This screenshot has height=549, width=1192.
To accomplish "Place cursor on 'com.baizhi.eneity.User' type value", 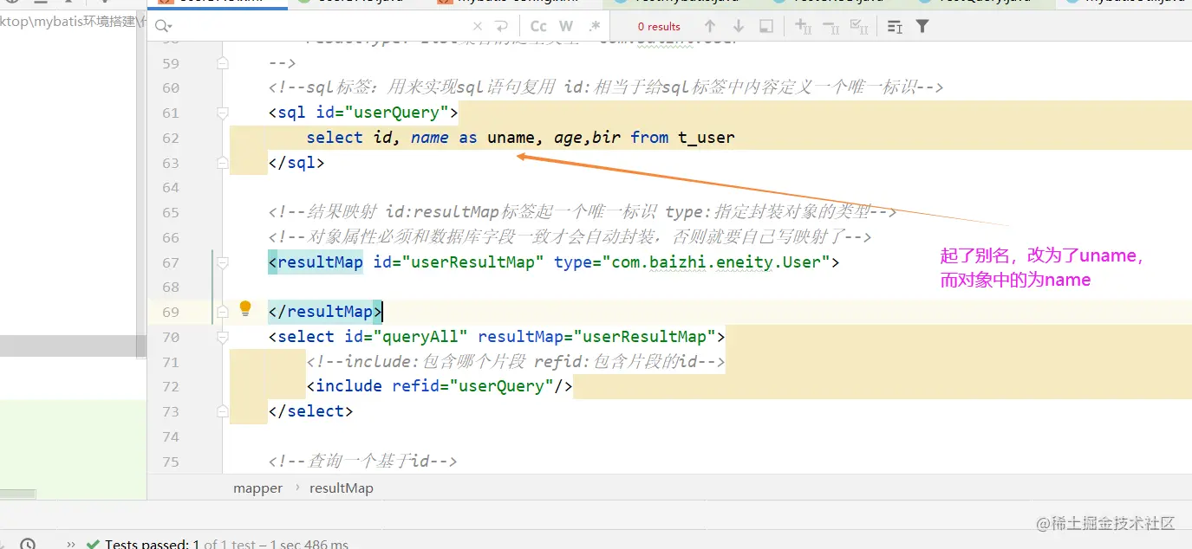I will pyautogui.click(x=716, y=262).
